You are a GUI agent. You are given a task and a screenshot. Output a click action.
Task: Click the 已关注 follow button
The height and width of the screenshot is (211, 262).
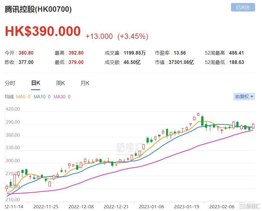tap(243, 7)
